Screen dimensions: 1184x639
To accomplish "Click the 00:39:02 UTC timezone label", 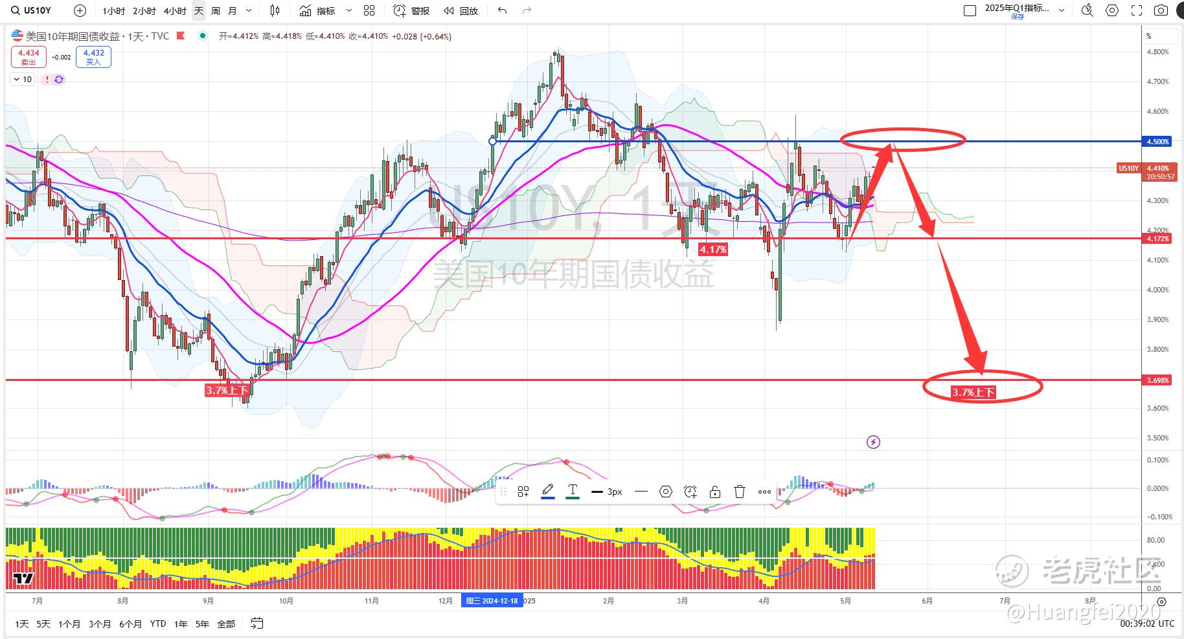I will 1147,624.
